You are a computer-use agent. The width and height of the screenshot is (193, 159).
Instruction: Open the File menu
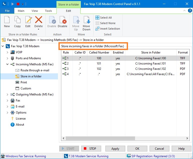[x=7, y=11]
